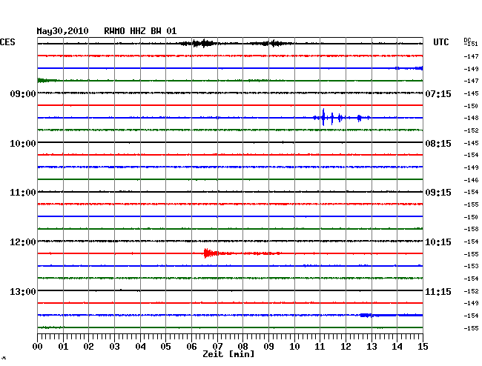482x366 pixels.
Task: Select the station label RWMO HHZ BW 01
Action: click(x=140, y=31)
